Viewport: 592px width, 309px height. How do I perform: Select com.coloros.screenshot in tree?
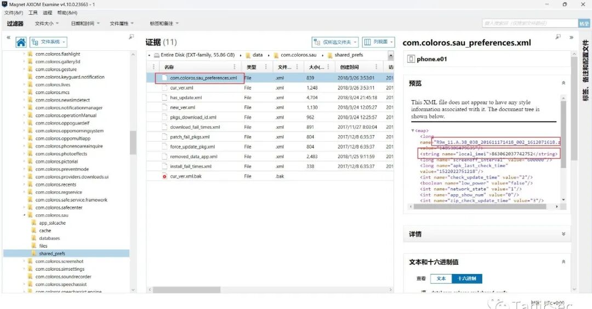pyautogui.click(x=59, y=261)
